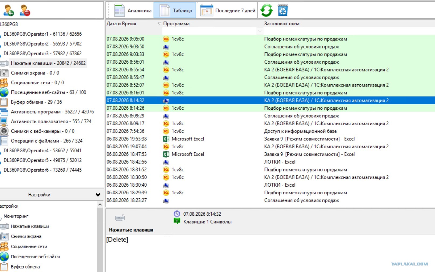Click scroll-up arrow in settings list
435x272 pixels.
click(x=100, y=205)
